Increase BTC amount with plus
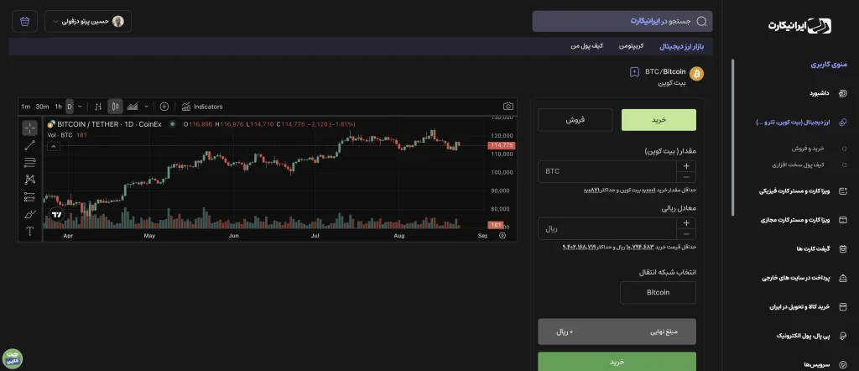859x371 pixels. (686, 166)
